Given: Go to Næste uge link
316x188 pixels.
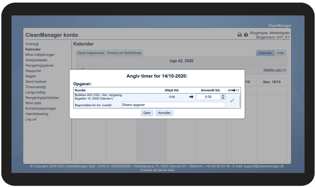Looking at the screenshot, I should (x=275, y=70).
